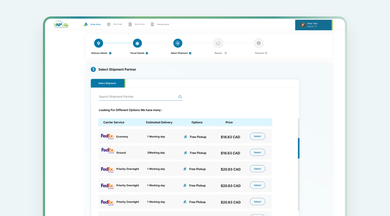Click the Address Book icon
390x216 pixels.
point(152,24)
